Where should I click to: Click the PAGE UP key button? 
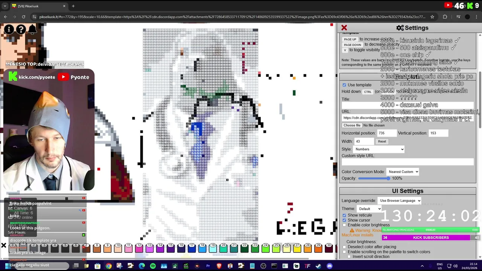click(350, 40)
